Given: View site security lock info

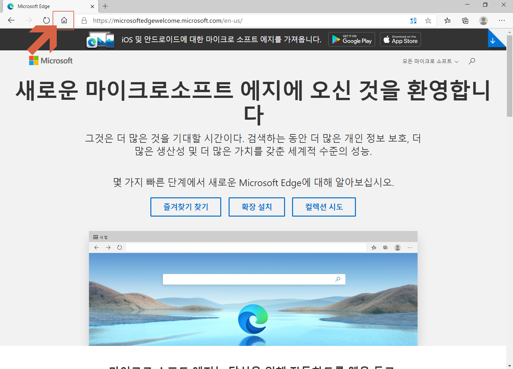Looking at the screenshot, I should (84, 21).
